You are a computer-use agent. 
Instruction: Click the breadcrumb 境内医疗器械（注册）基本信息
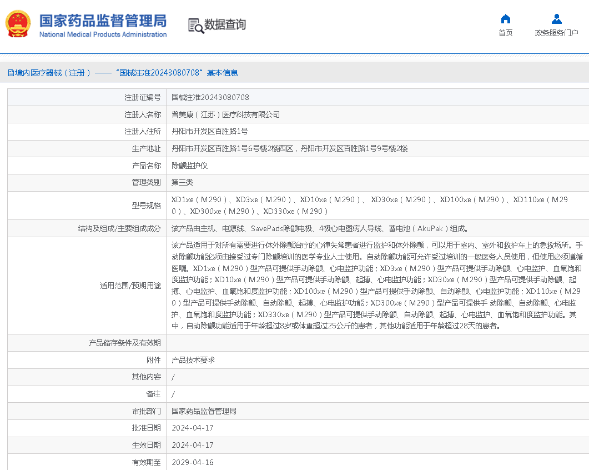click(123, 73)
